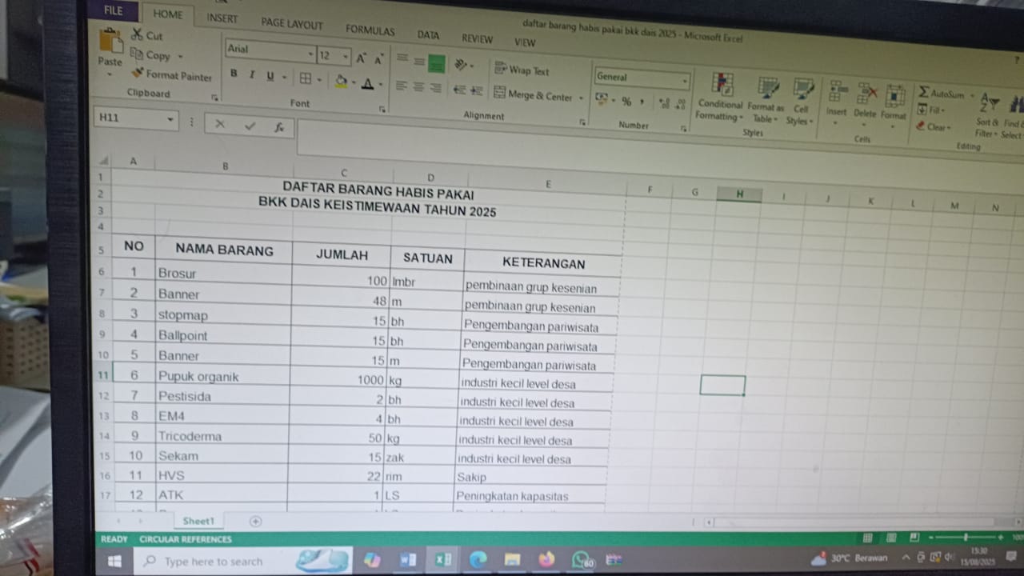
Task: Click the Increase Indent icon
Action: [477, 90]
